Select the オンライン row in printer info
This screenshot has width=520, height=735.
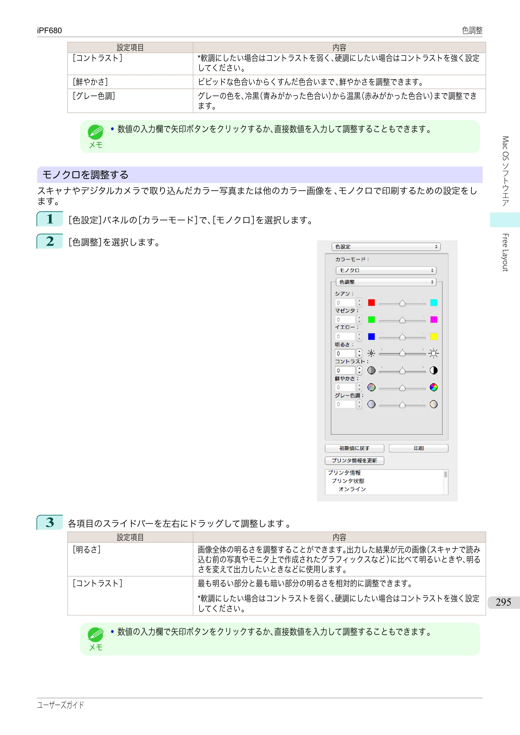click(x=352, y=489)
